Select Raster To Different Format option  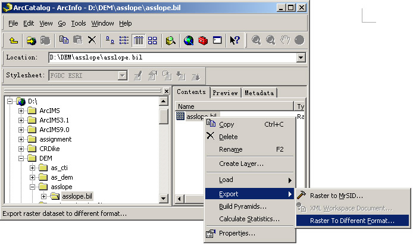[x=353, y=221]
